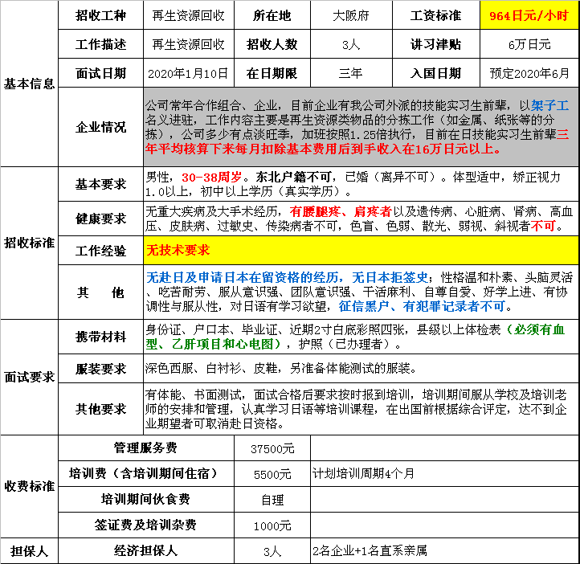
Task: Select the 6万日元 allowance cell
Action: click(x=529, y=44)
